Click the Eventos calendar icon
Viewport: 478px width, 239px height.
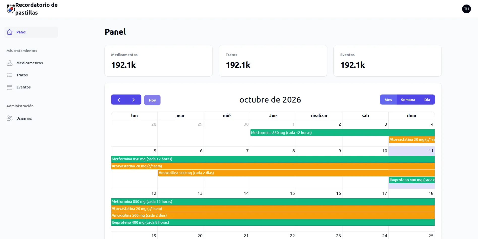click(10, 87)
